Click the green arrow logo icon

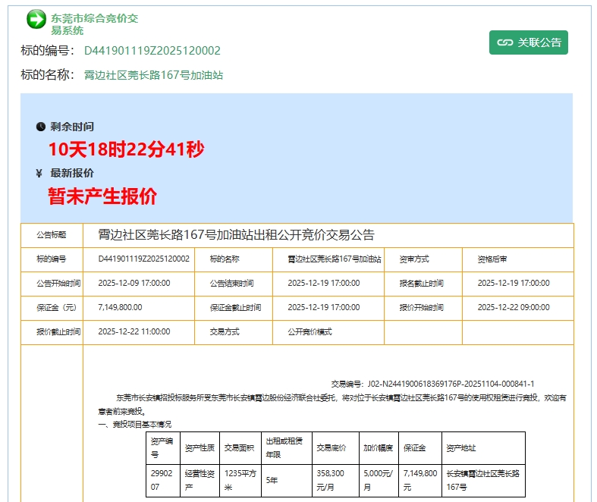point(36,20)
